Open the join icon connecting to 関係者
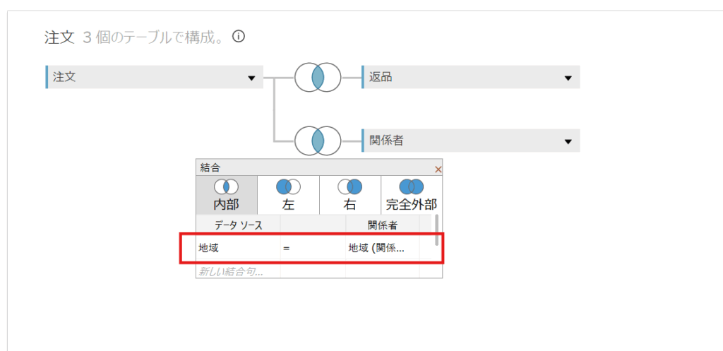The image size is (723, 351). [x=318, y=141]
